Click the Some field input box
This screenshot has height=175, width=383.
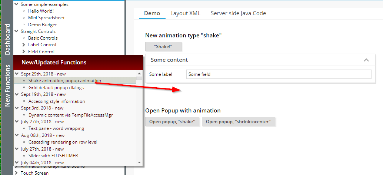(x=279, y=74)
